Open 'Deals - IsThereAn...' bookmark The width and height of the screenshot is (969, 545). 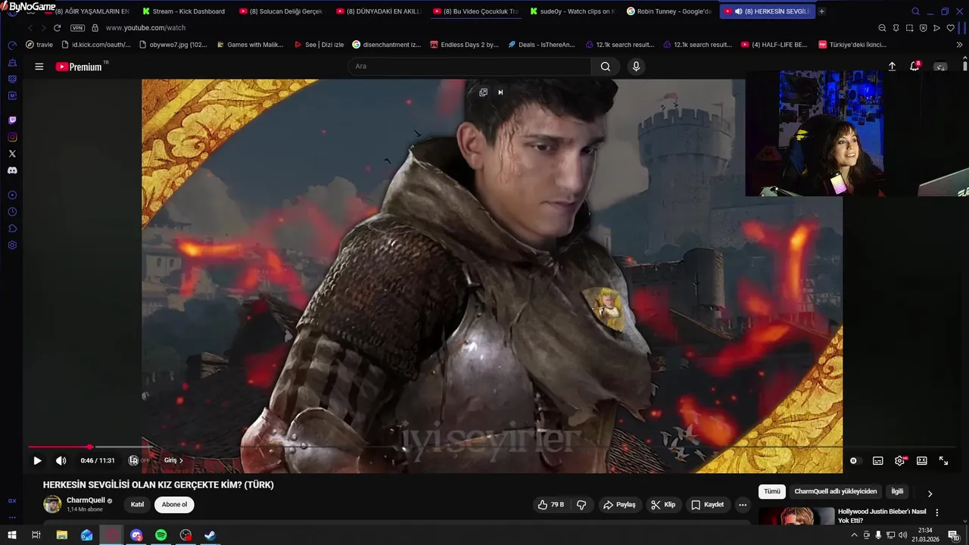541,45
